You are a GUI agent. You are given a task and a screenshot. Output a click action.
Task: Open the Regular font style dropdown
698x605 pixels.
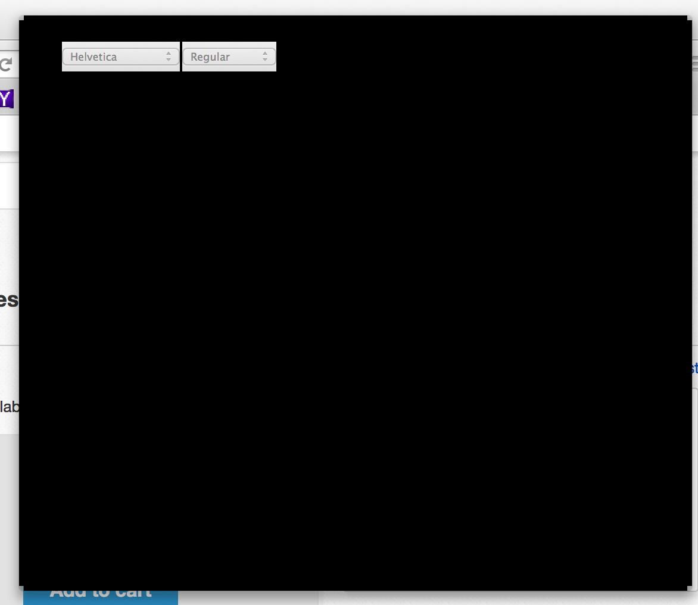click(229, 57)
